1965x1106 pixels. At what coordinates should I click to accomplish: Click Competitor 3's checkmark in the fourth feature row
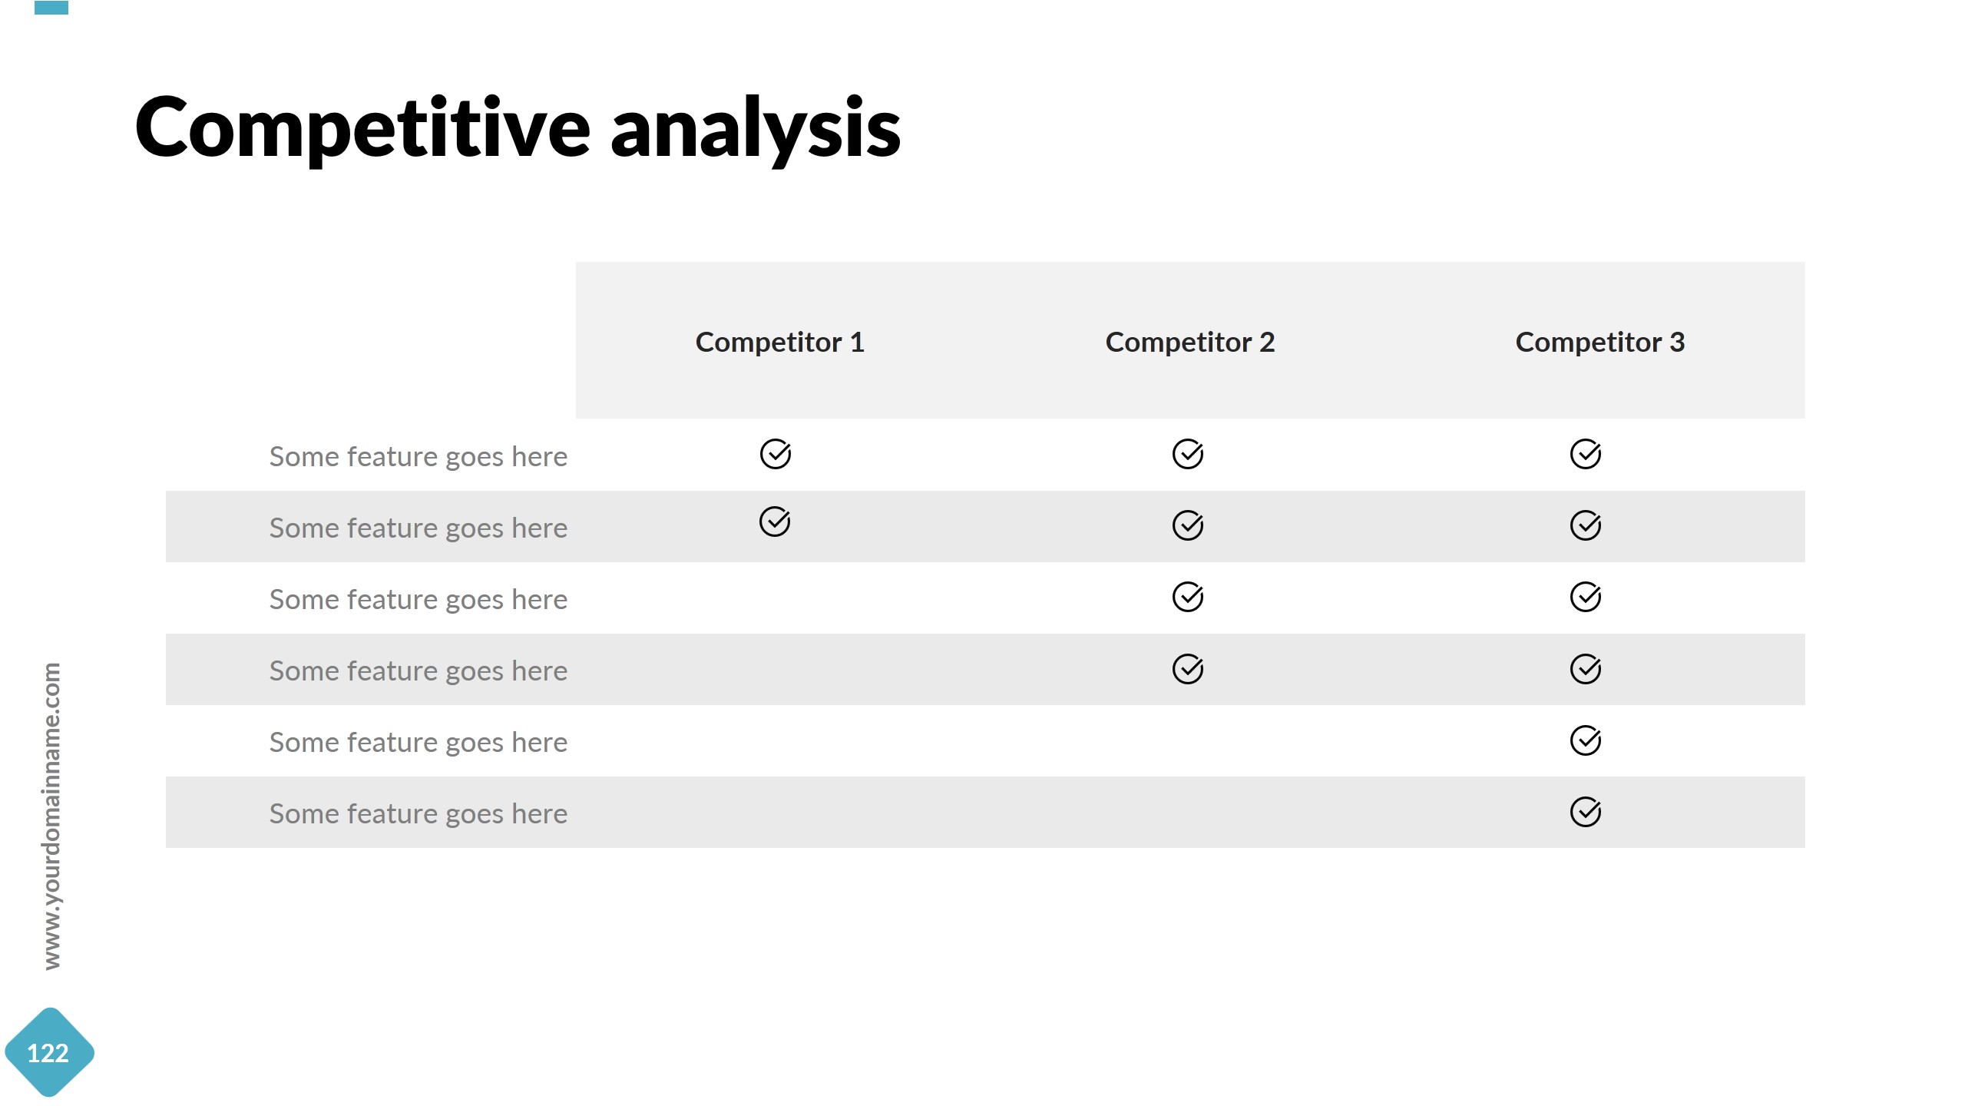pos(1585,669)
